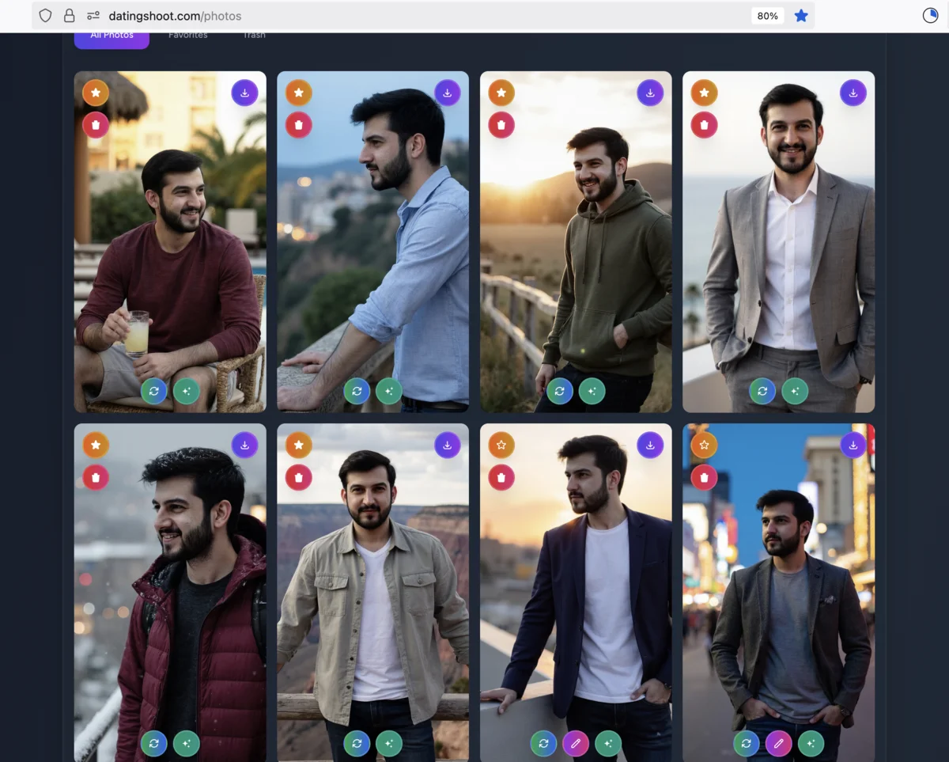
Task: Enhance the gray suit photo with sparkle icon
Action: (x=795, y=391)
